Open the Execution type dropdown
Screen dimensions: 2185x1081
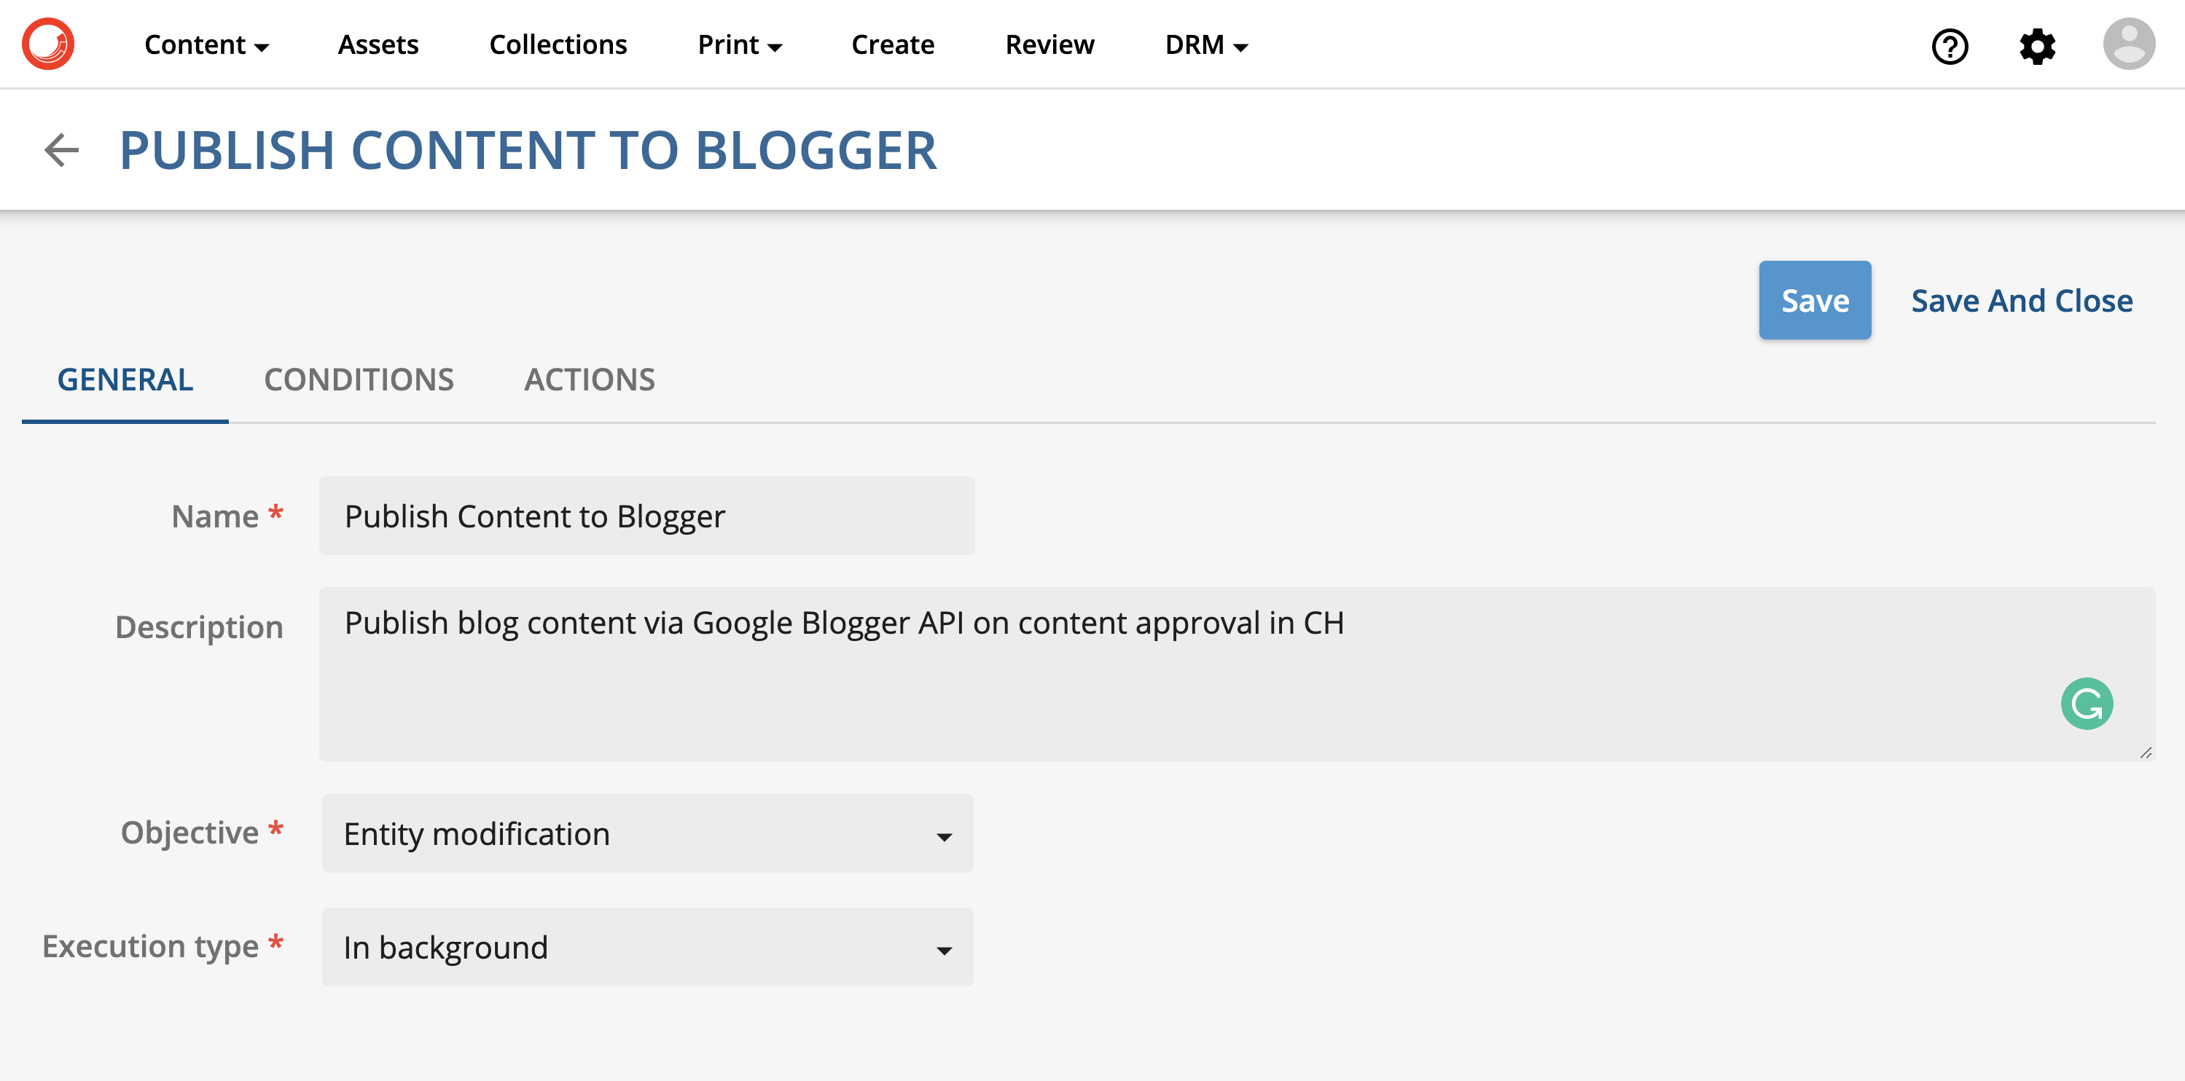647,947
